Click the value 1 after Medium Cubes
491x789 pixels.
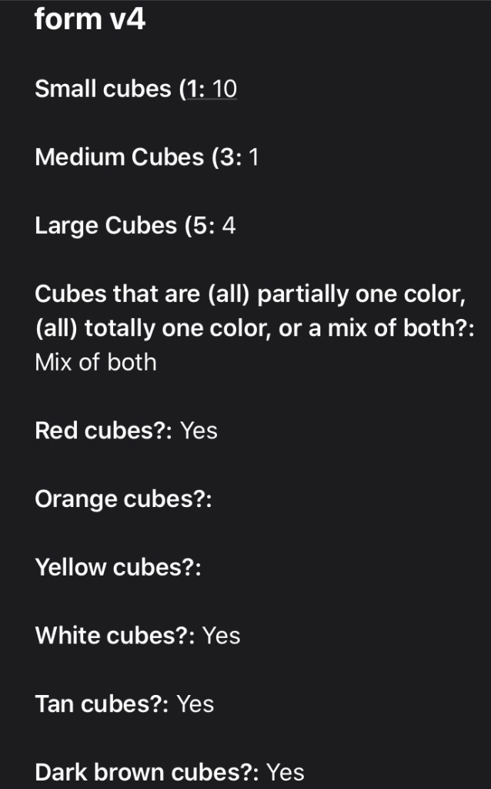(254, 158)
